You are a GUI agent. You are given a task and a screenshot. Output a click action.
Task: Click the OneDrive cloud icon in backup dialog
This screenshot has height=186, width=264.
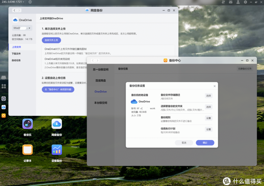tap(134, 101)
